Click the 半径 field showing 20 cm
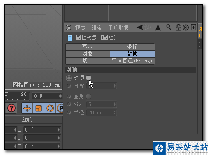 (101, 113)
